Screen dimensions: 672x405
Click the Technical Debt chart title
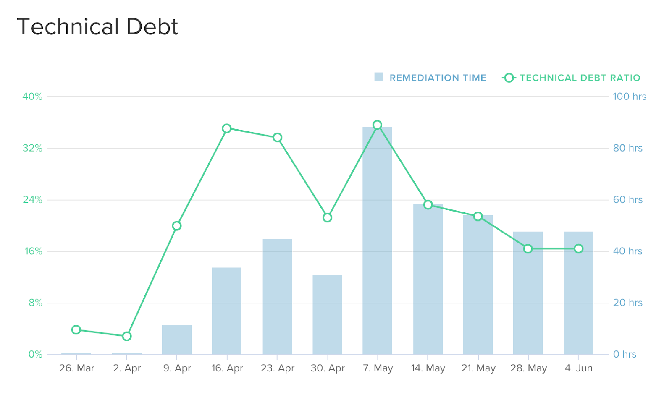[97, 27]
